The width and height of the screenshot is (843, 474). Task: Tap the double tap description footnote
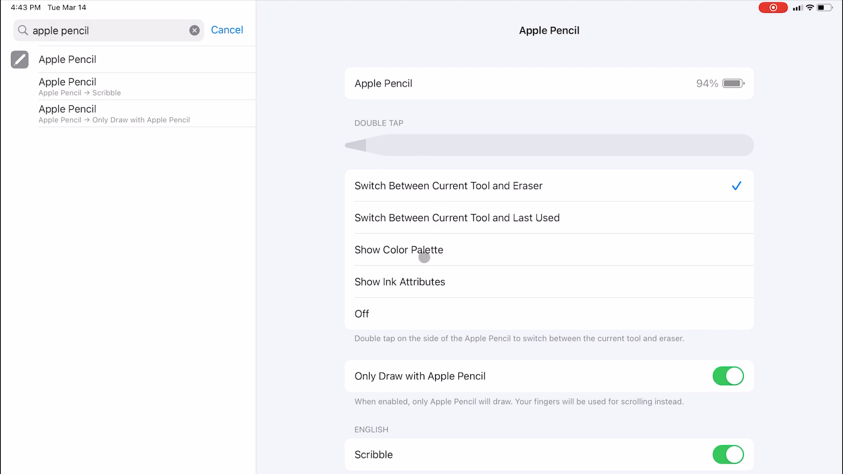click(x=519, y=338)
